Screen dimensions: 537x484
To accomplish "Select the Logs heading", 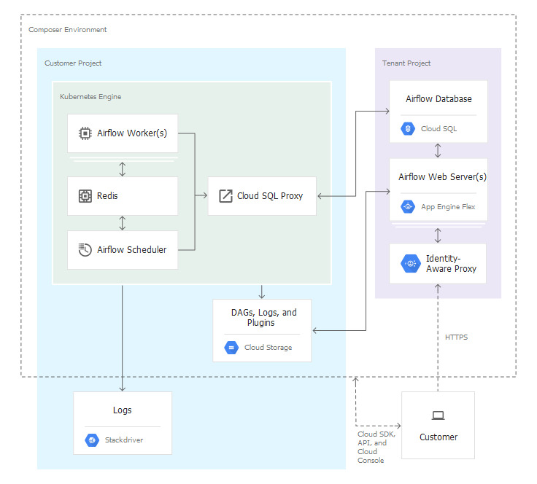I will (x=123, y=410).
